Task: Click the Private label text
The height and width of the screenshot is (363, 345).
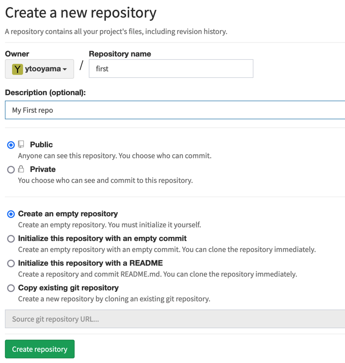Action: pyautogui.click(x=43, y=169)
